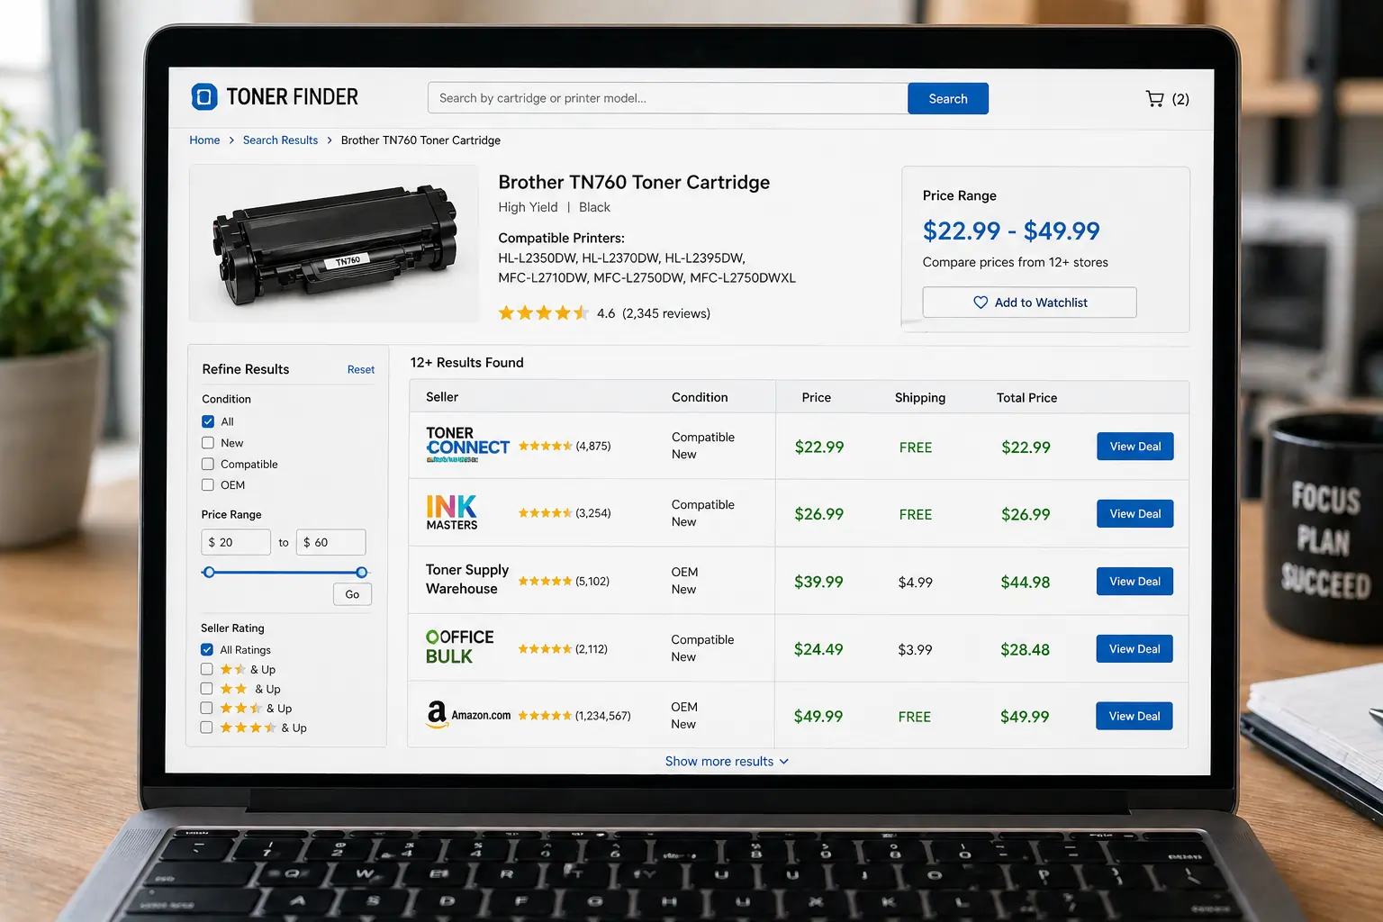View Deal for Ink Masters
Image resolution: width=1383 pixels, height=922 pixels.
1135,514
